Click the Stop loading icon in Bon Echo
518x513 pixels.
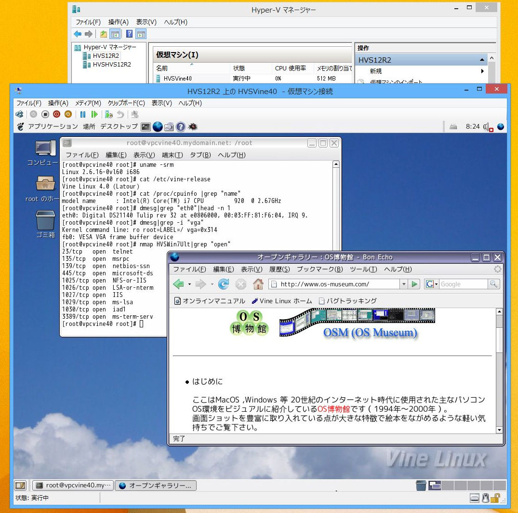coord(241,284)
